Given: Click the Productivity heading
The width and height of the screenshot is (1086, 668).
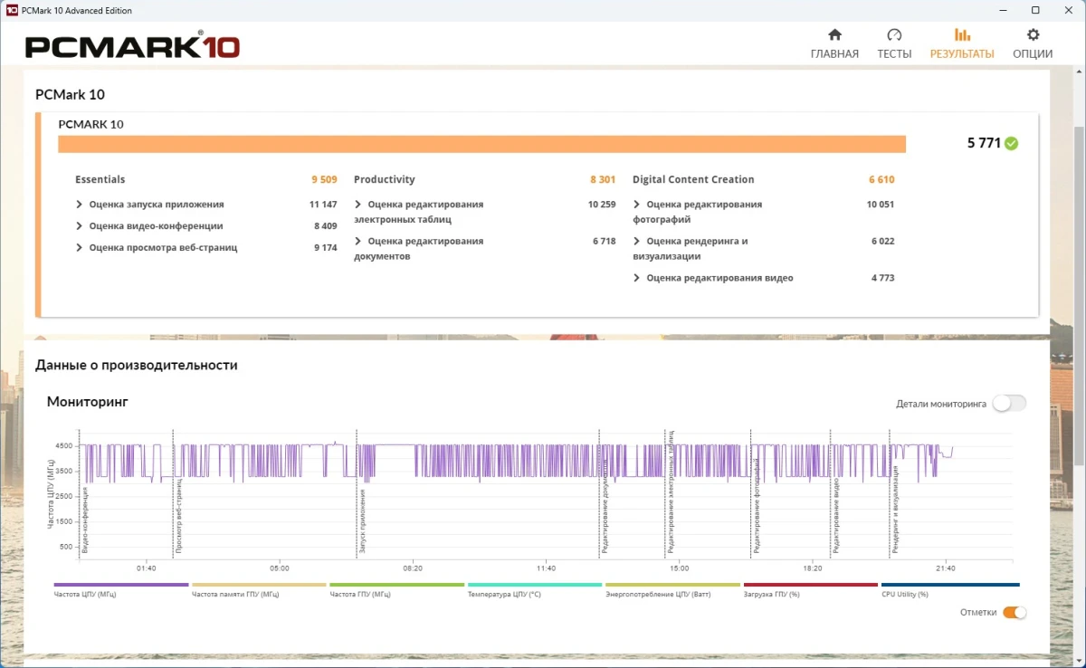Looking at the screenshot, I should pyautogui.click(x=385, y=180).
